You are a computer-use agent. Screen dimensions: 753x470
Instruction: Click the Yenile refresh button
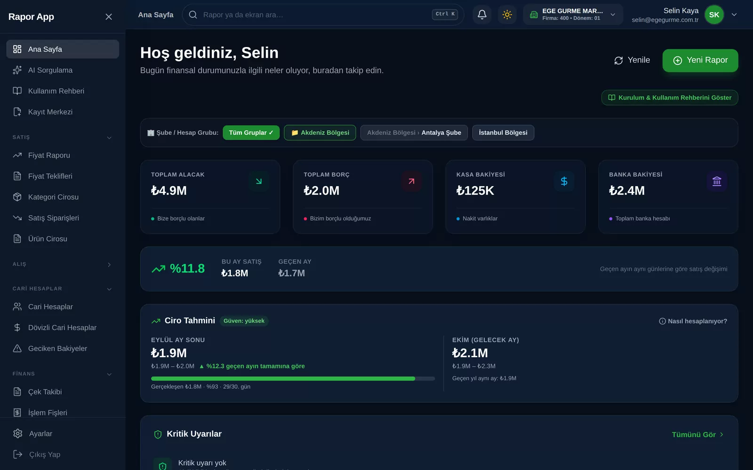pos(632,60)
